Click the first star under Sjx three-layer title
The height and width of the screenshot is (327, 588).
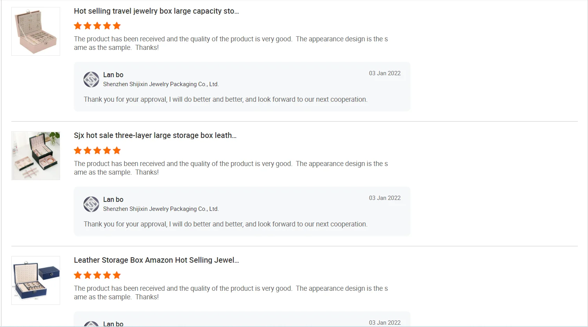[x=78, y=151]
